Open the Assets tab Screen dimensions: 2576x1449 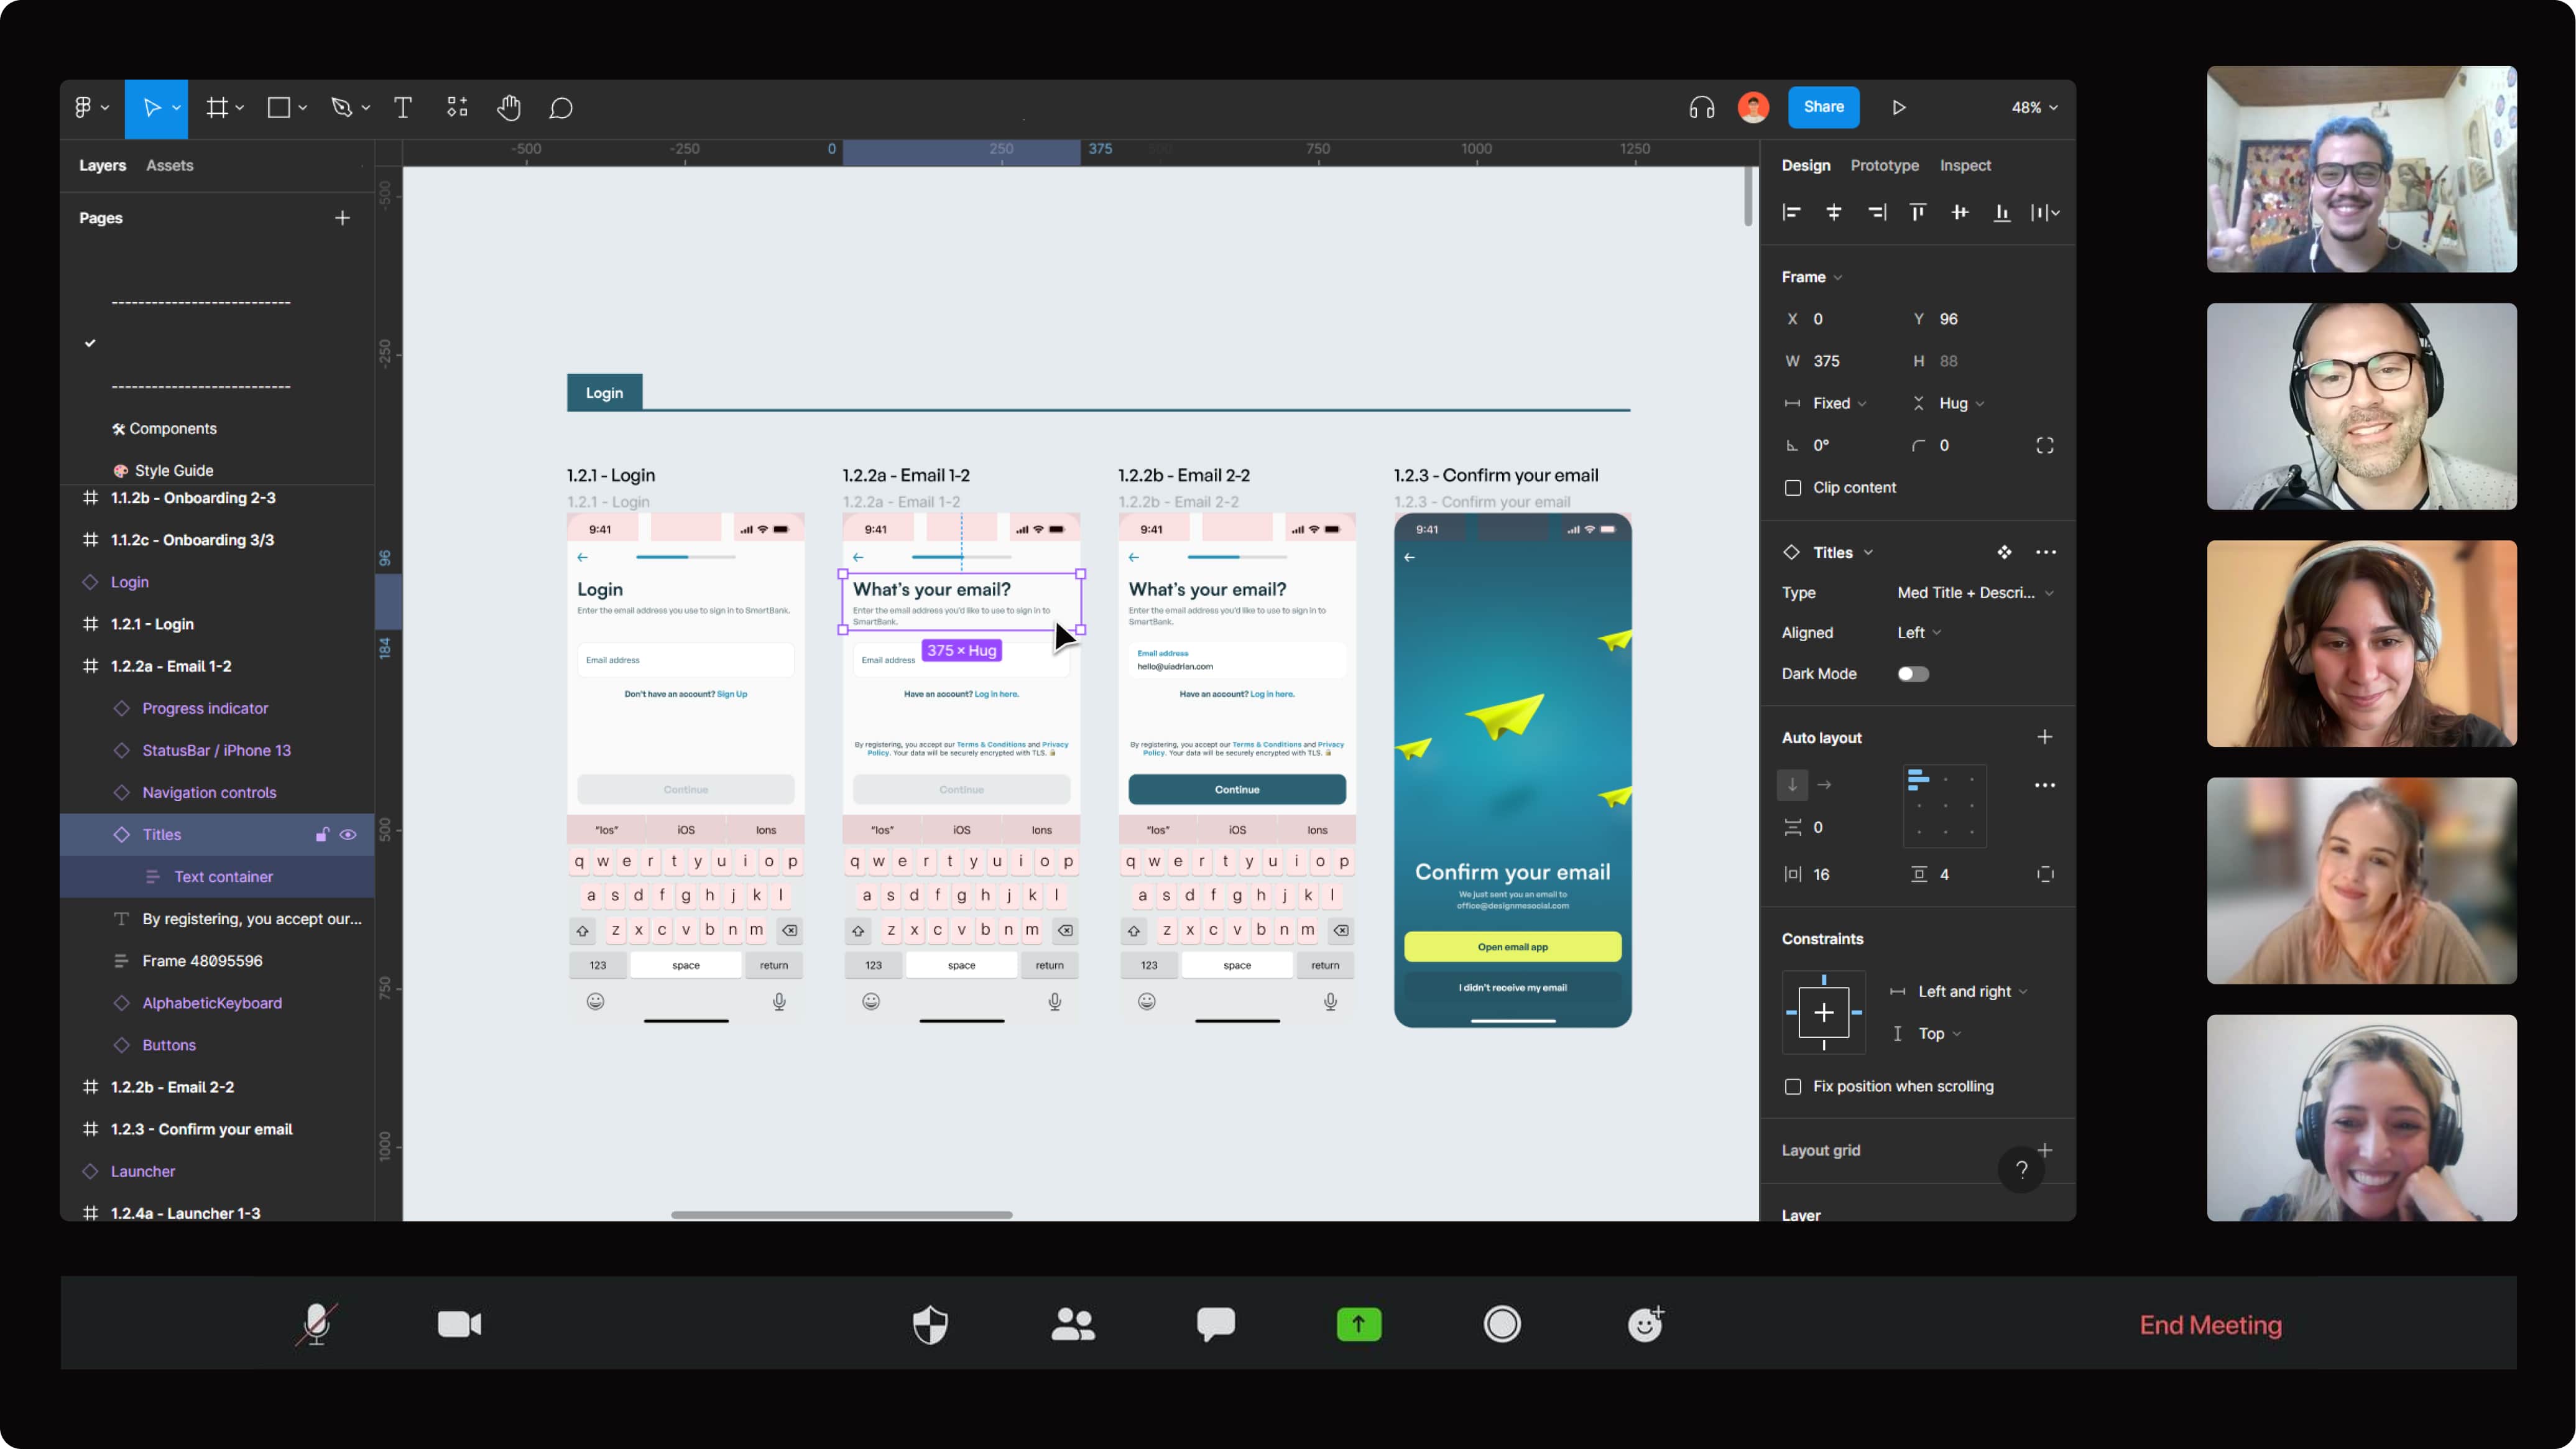tap(169, 166)
